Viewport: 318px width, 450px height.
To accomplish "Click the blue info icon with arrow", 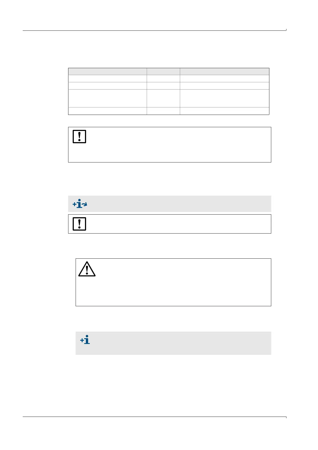I will coord(80,204).
